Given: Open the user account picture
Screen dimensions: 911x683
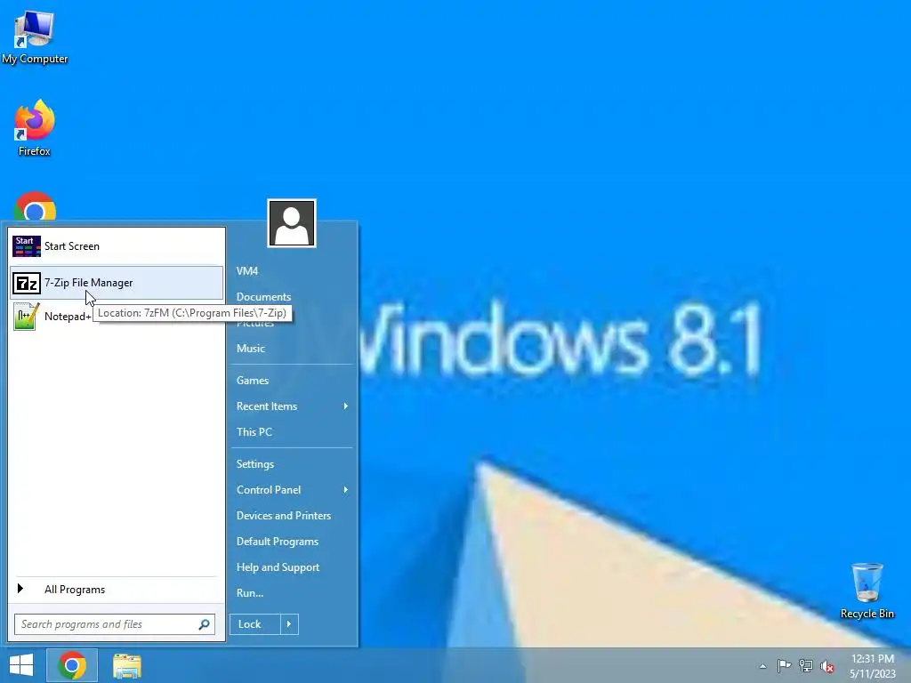Looking at the screenshot, I should pos(292,223).
